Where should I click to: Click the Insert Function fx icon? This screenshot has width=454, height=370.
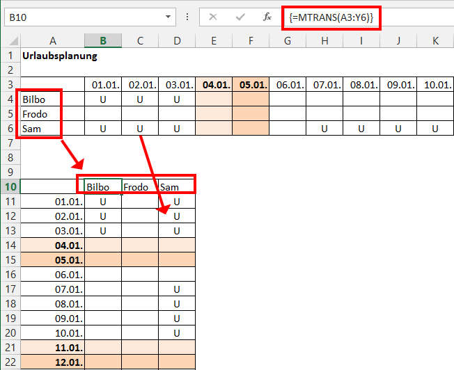267,17
